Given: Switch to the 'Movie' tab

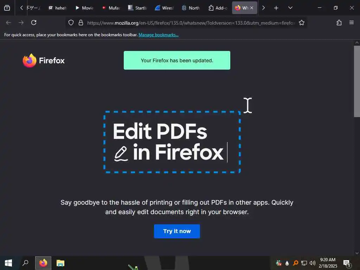Looking at the screenshot, I should click(x=84, y=8).
